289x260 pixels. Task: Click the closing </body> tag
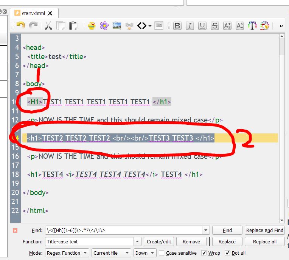(36, 193)
